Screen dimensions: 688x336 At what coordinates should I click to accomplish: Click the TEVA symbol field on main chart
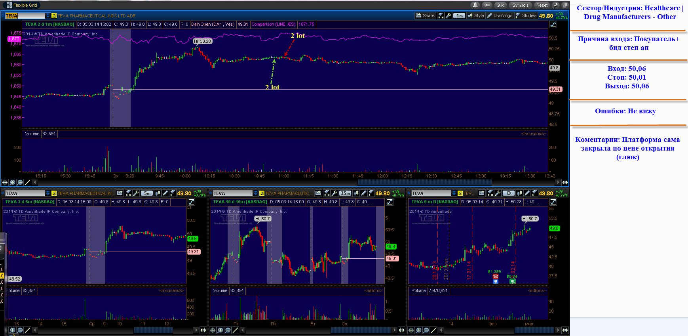point(25,16)
